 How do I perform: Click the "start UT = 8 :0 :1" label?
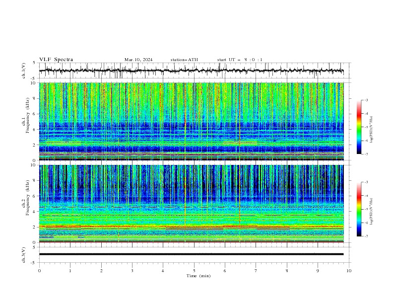pyautogui.click(x=240, y=60)
